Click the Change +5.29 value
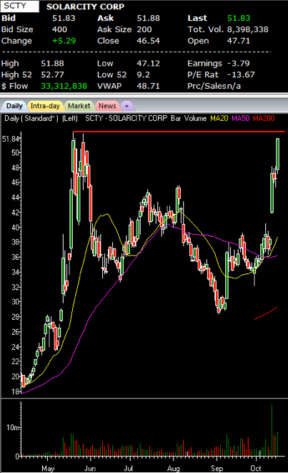The image size is (288, 473). tap(64, 41)
